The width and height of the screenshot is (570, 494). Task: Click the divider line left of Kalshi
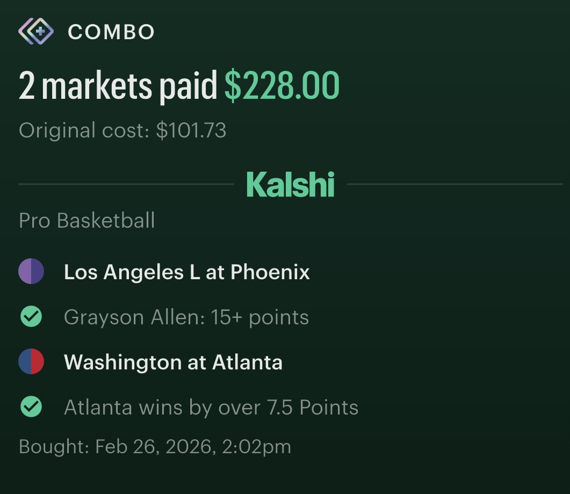126,184
